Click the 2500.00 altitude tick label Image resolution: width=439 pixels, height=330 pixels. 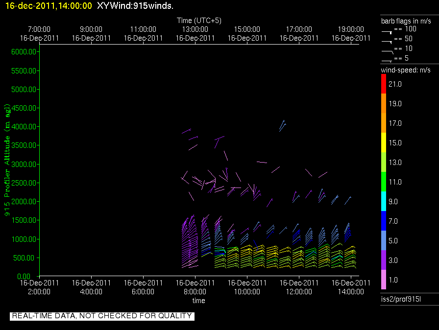(24, 183)
